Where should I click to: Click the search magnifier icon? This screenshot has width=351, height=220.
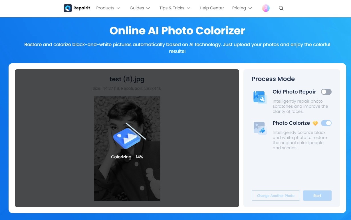(x=281, y=8)
